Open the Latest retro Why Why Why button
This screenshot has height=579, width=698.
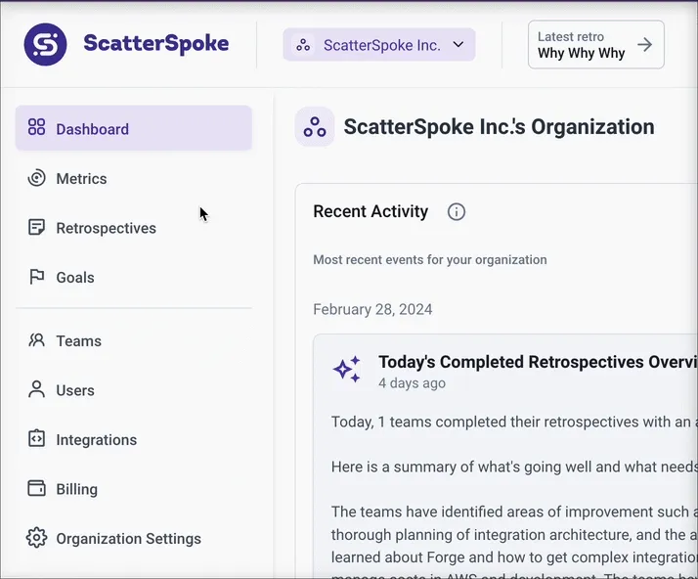596,45
